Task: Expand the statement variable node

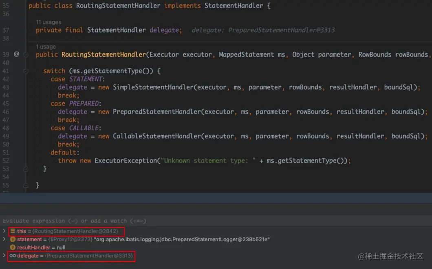Action: click(4, 239)
